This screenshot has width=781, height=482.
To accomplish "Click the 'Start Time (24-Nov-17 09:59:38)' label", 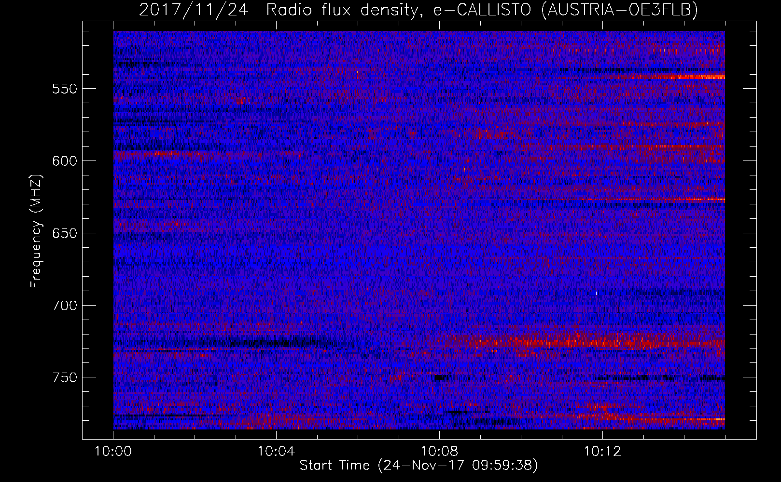I will point(418,466).
